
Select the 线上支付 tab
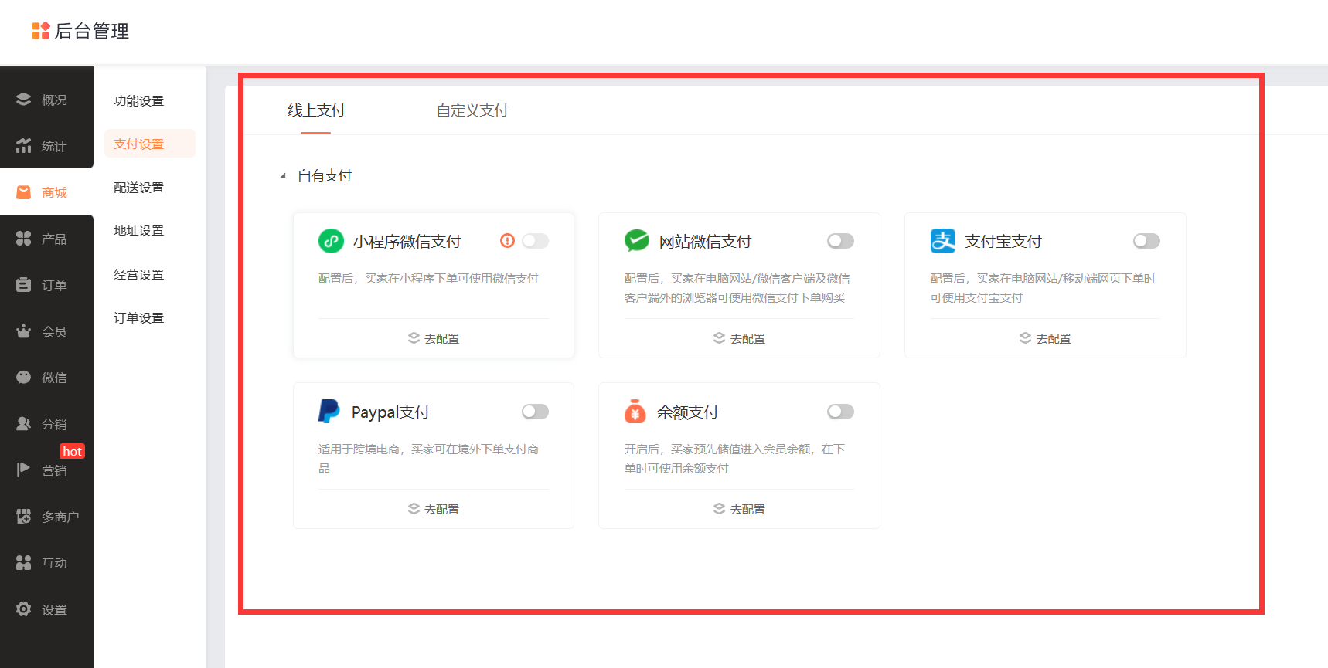[316, 110]
